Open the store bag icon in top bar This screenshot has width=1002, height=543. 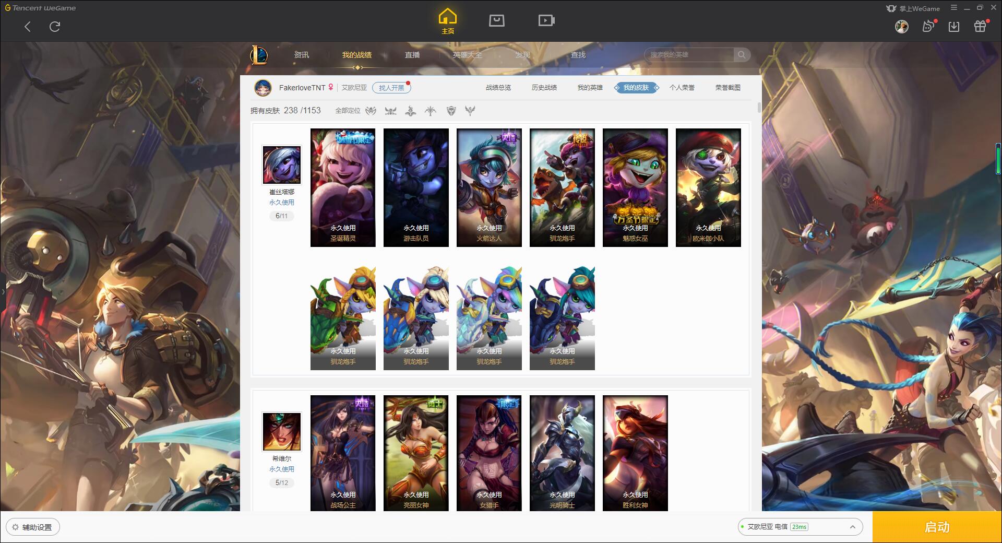tap(496, 20)
